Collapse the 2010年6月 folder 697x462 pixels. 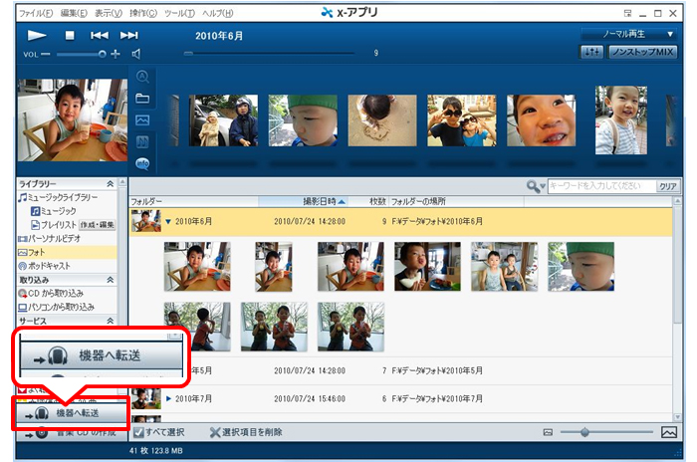click(x=168, y=221)
